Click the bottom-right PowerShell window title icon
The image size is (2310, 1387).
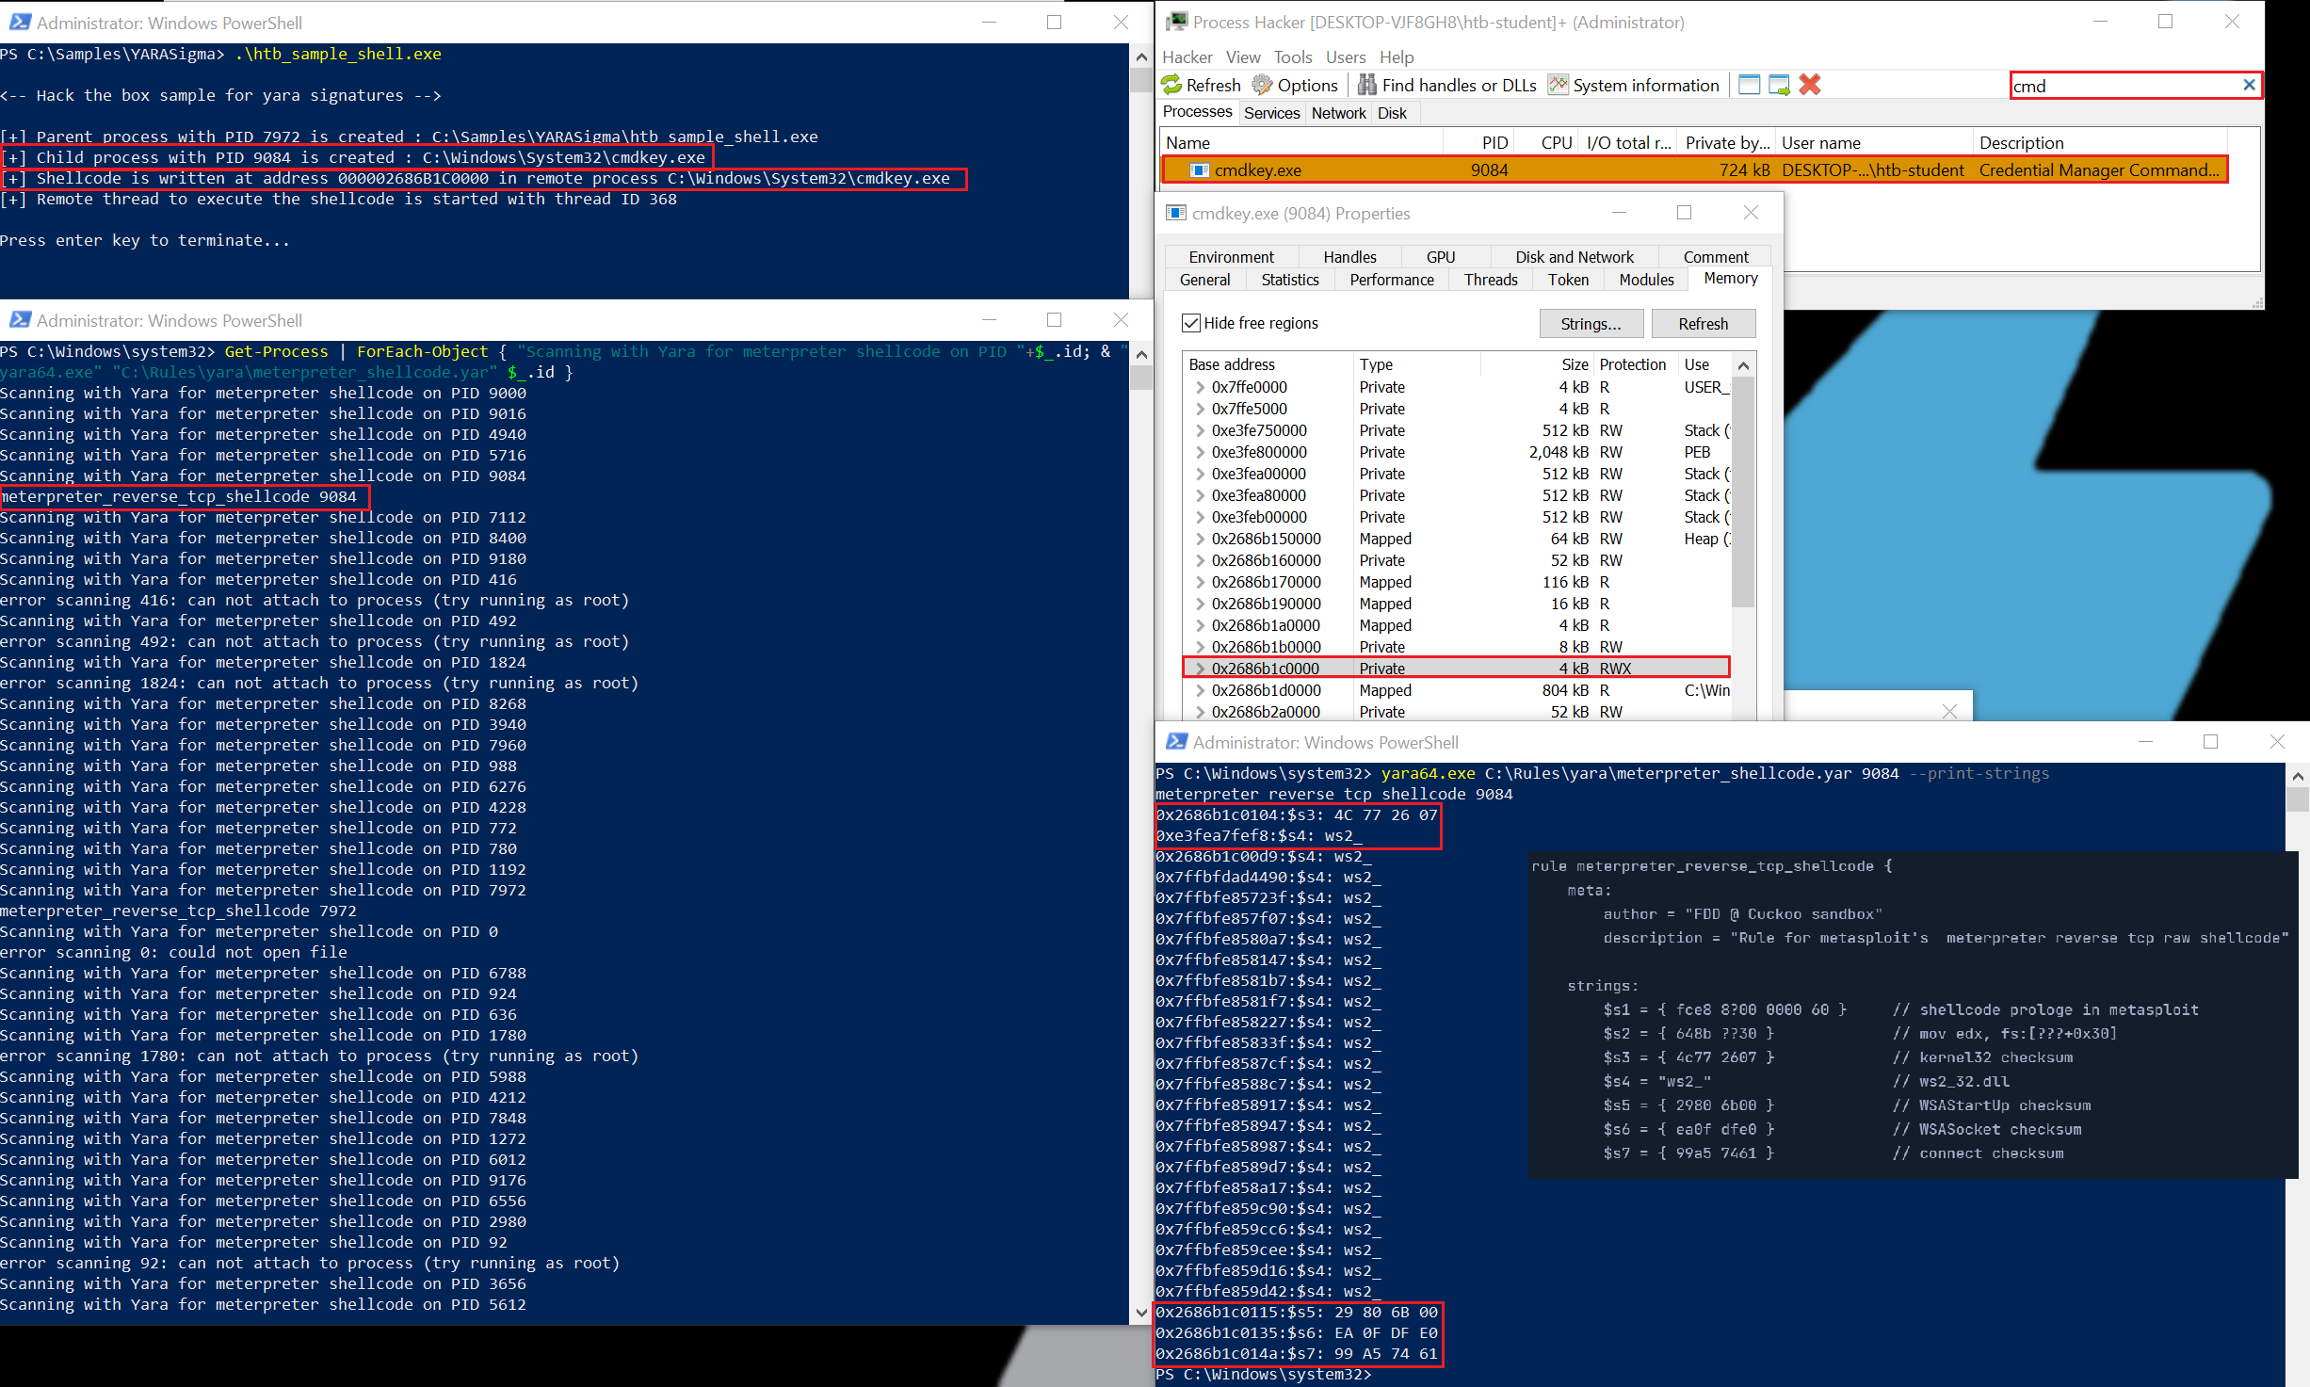(x=1176, y=742)
